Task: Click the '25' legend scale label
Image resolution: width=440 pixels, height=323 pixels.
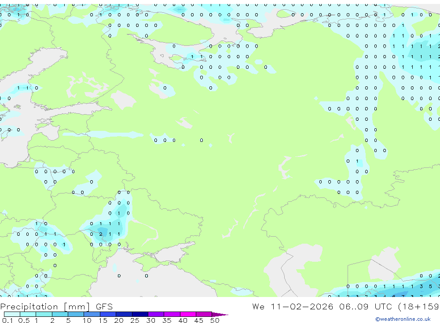Action: pyautogui.click(x=135, y=320)
